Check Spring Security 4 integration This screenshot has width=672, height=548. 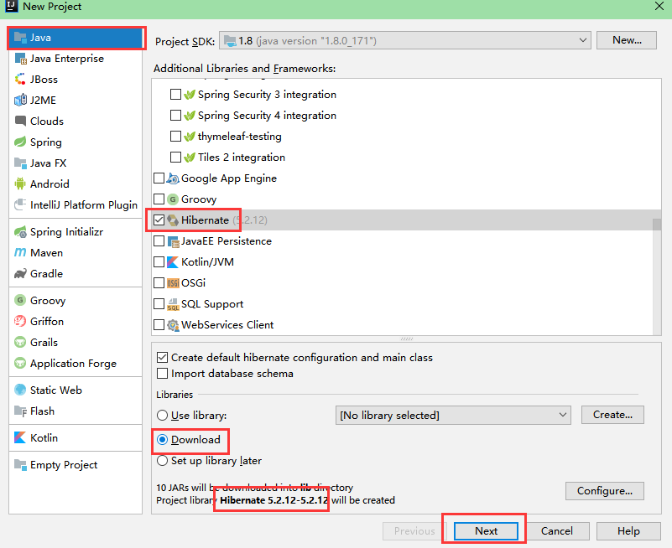coord(175,115)
